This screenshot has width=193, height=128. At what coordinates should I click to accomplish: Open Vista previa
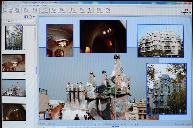(73, 11)
